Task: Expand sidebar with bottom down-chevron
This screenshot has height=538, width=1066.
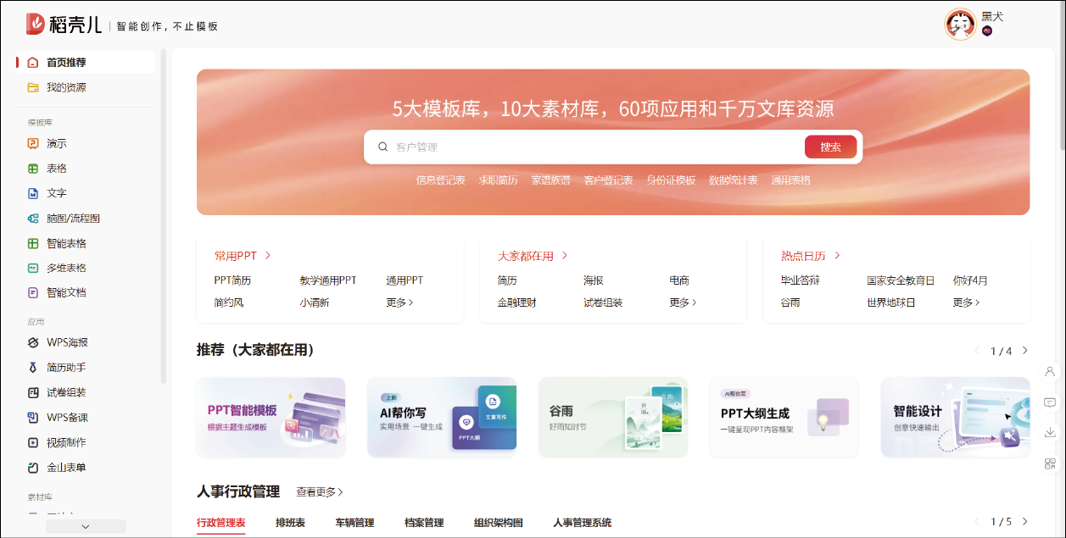Action: (86, 526)
